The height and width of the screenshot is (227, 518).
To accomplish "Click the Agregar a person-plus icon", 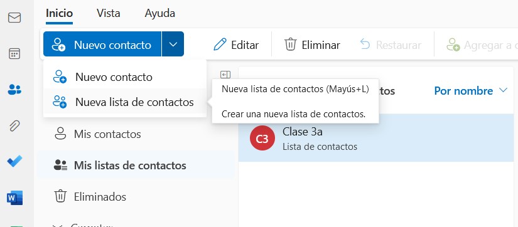I will coord(453,45).
